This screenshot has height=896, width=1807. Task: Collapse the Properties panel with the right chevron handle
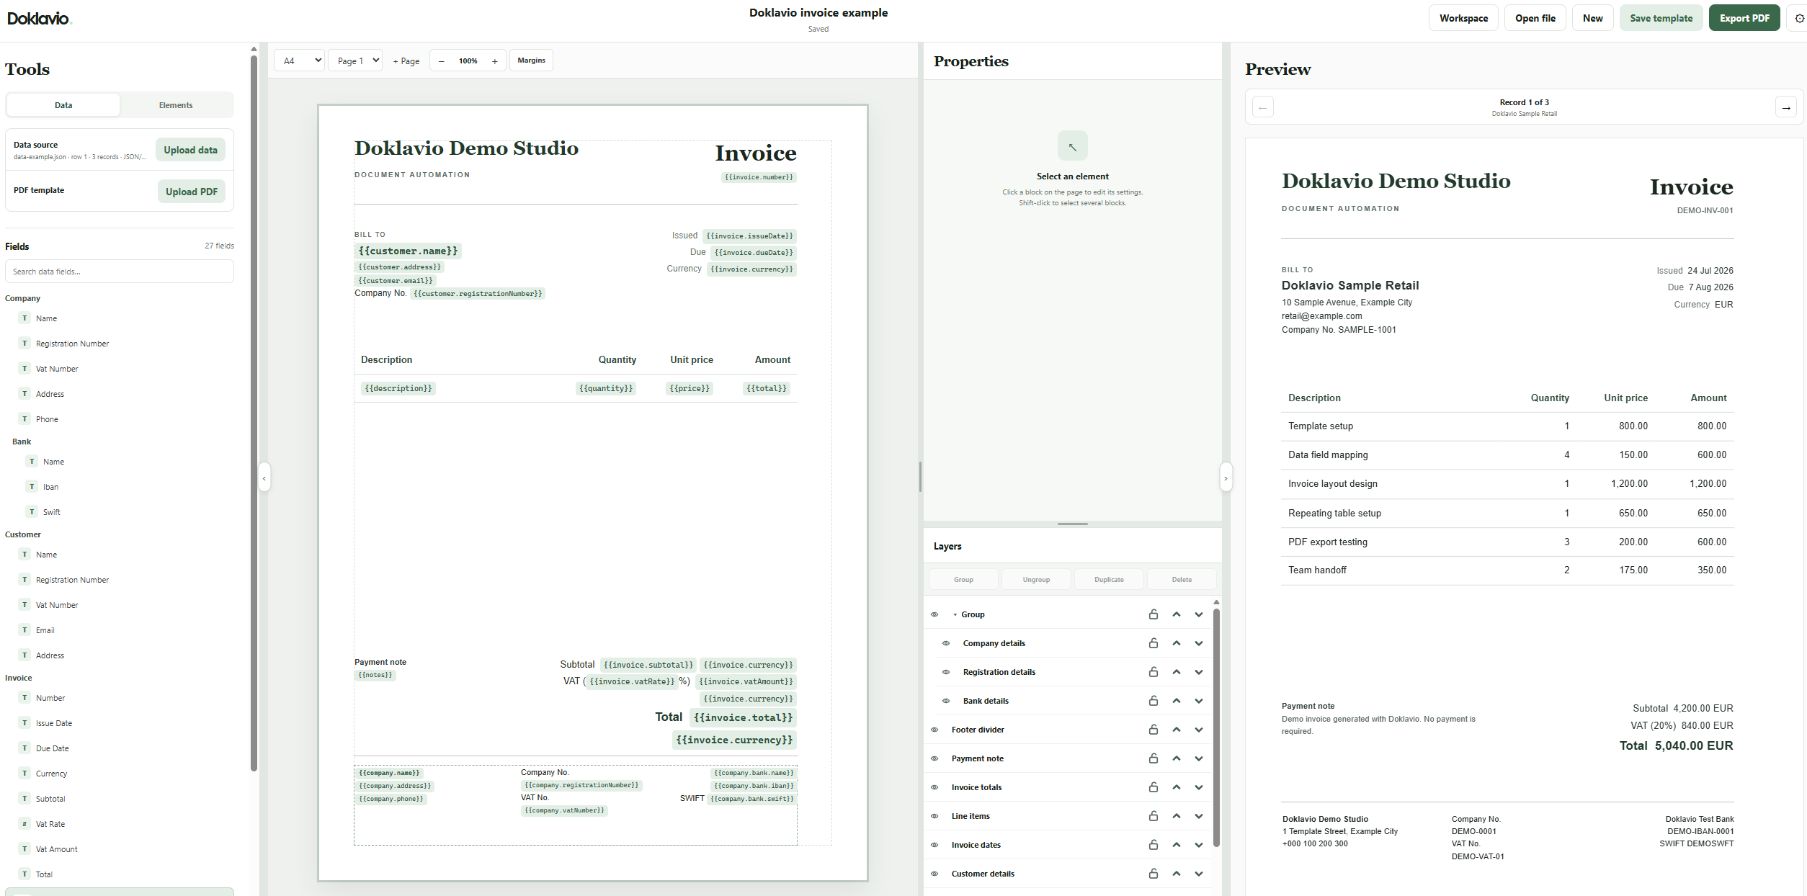(x=1226, y=478)
